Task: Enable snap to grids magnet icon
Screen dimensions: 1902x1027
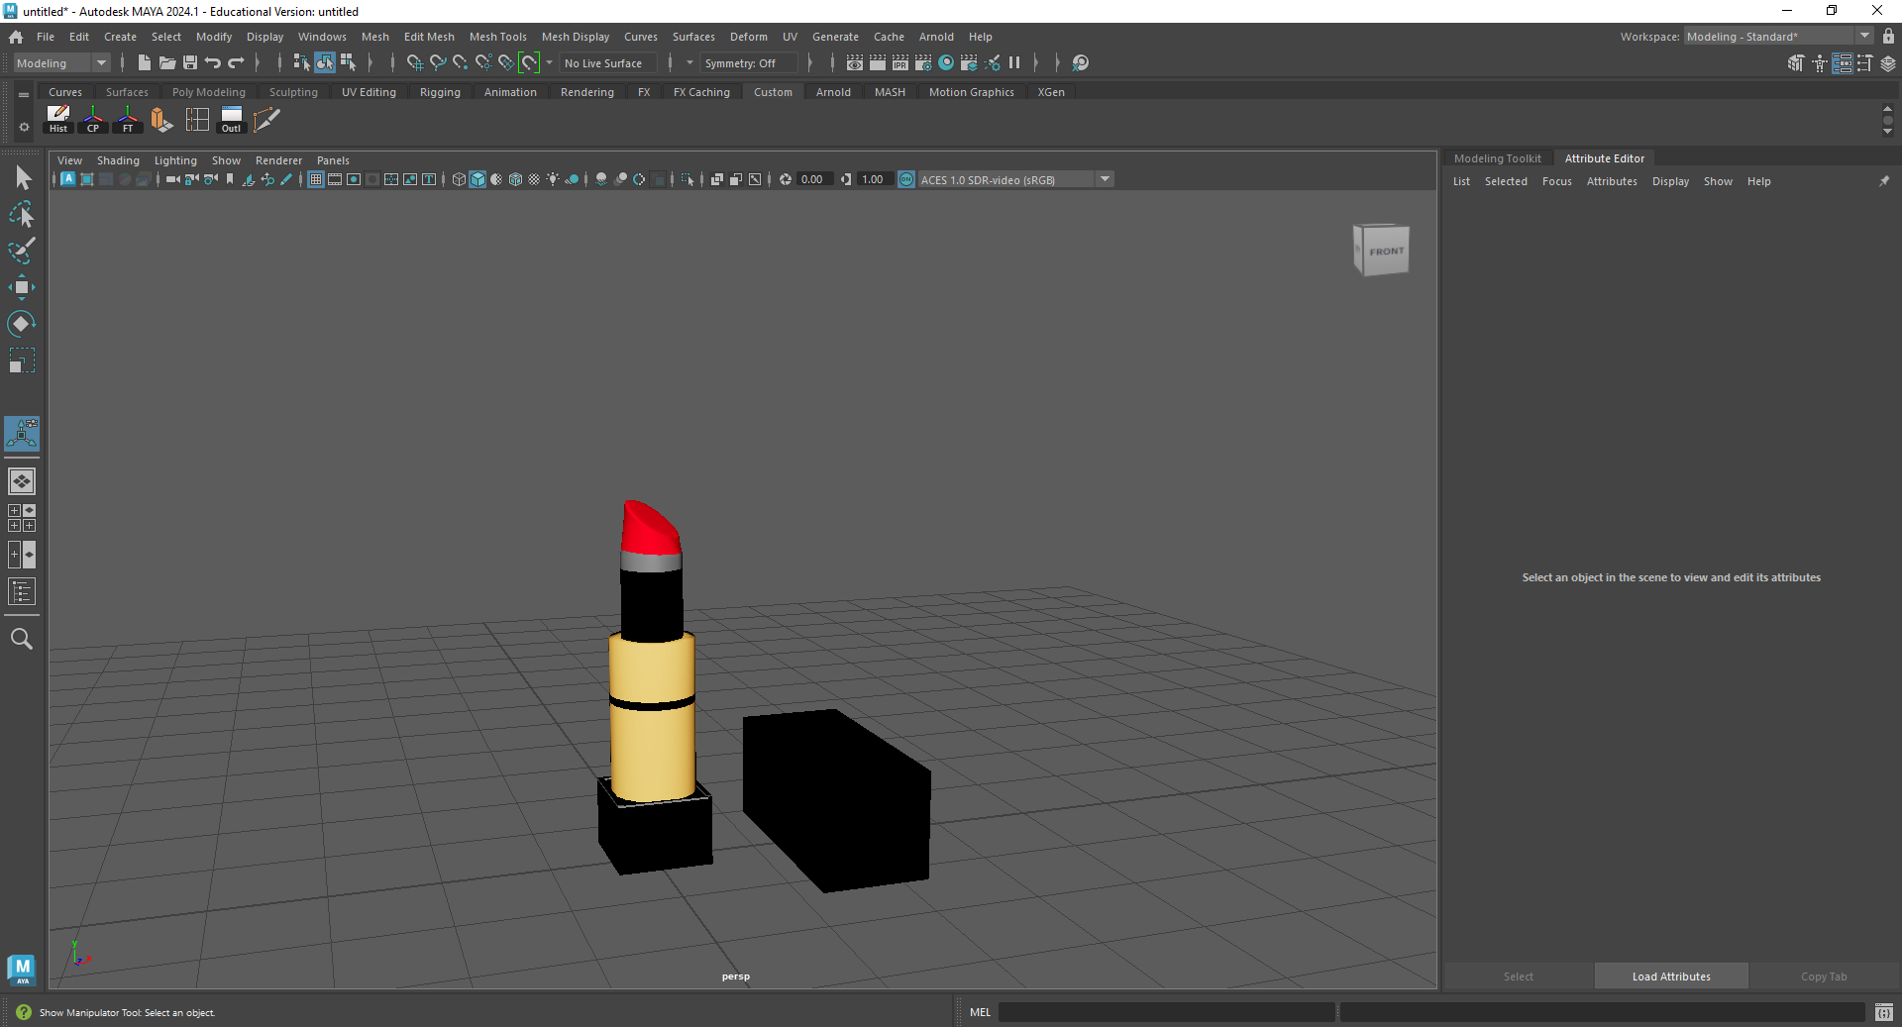Action: [x=416, y=62]
